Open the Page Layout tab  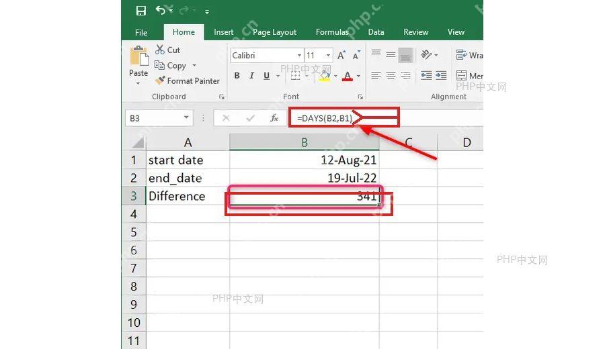274,32
